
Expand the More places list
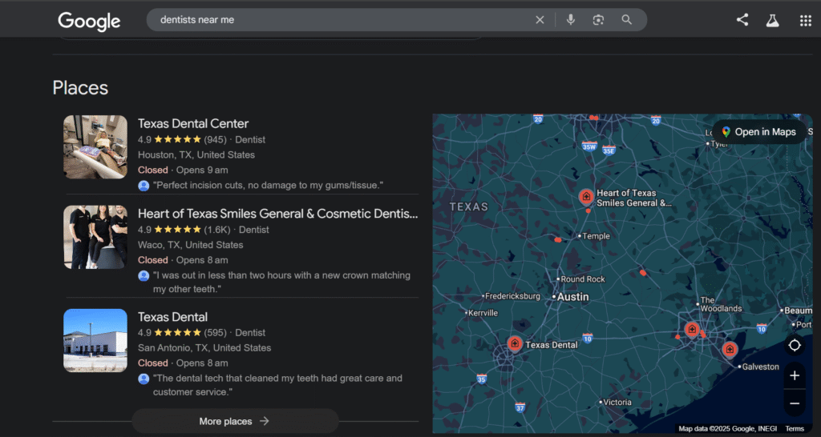[234, 421]
